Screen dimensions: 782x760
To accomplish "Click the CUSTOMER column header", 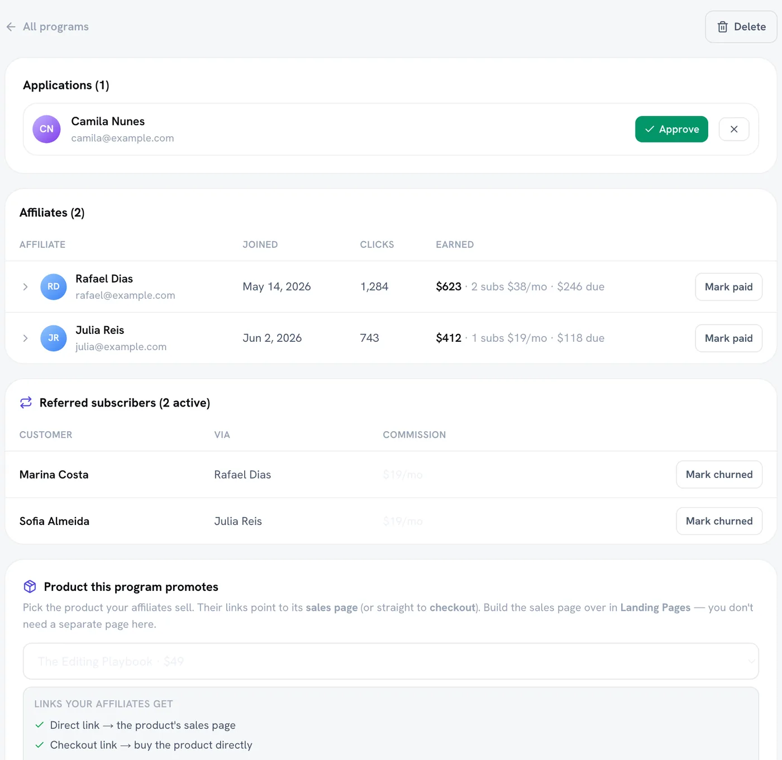I will coord(46,434).
